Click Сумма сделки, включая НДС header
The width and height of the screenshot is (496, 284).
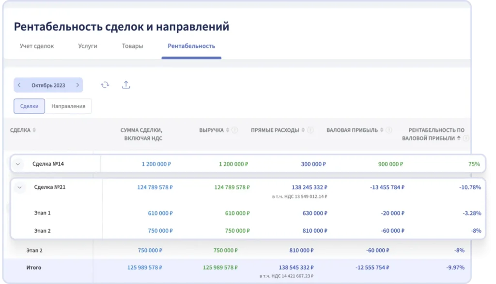point(141,134)
